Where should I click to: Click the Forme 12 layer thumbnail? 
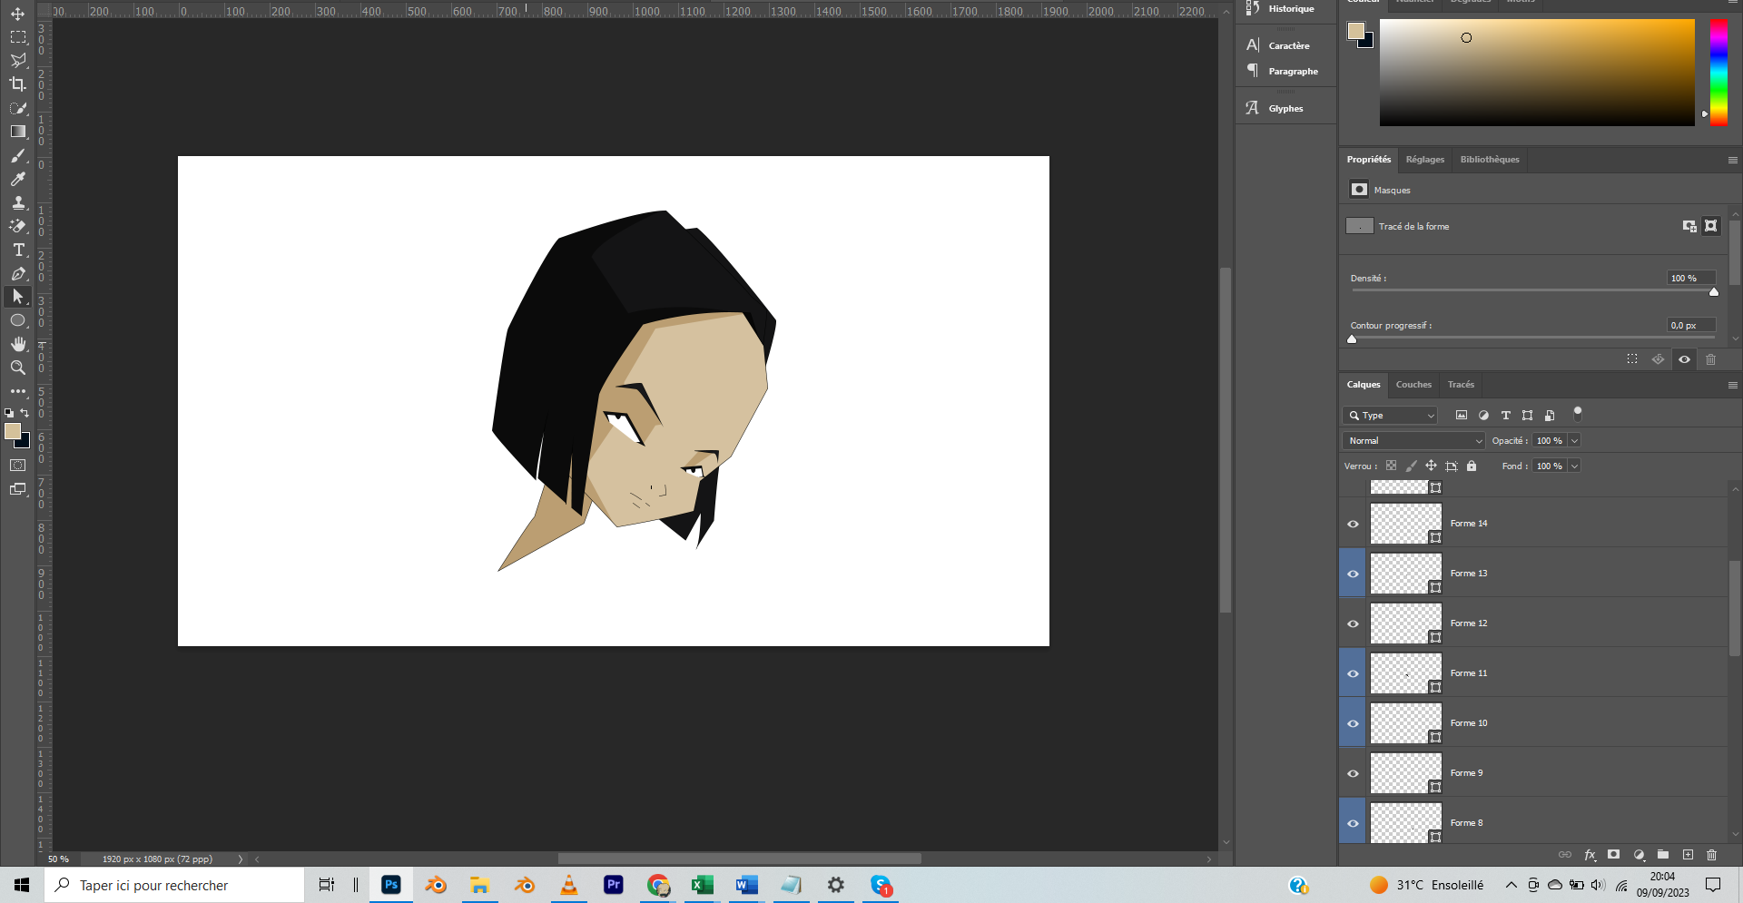coord(1405,623)
